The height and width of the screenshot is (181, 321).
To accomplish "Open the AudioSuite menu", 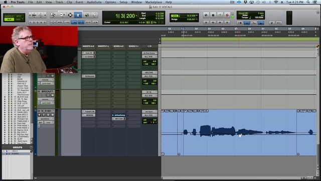I will pos(94,2).
